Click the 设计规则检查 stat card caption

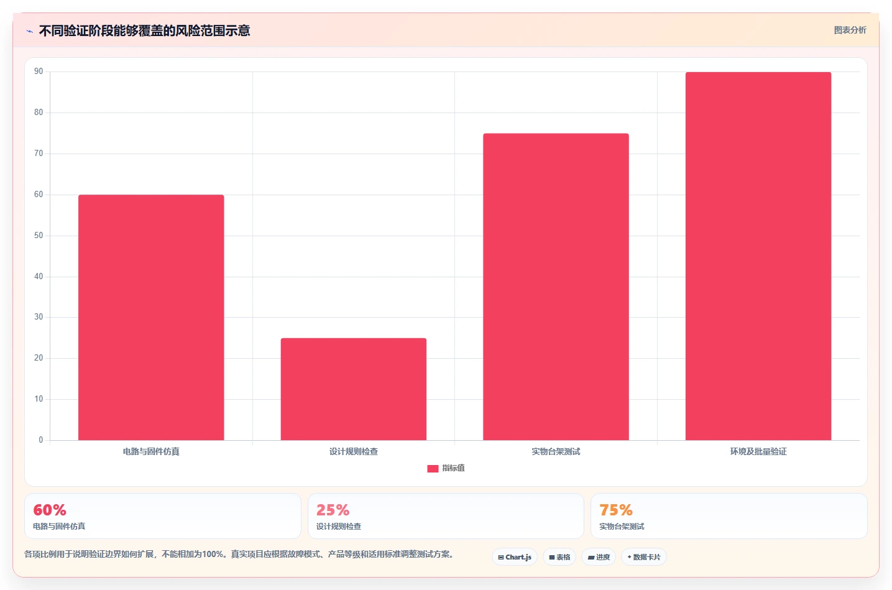339,527
